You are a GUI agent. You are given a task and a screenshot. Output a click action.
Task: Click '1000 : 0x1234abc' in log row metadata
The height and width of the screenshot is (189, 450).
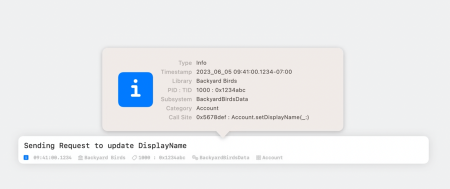point(162,157)
